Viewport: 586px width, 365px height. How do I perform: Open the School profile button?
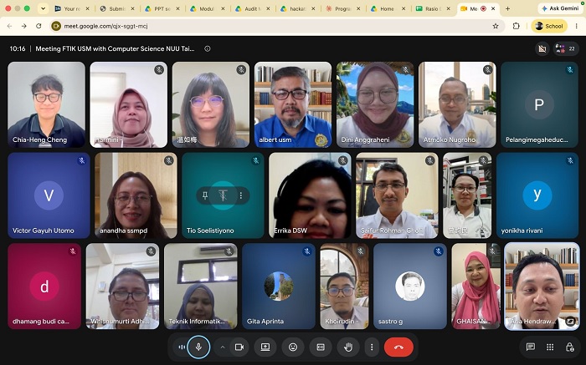click(549, 26)
